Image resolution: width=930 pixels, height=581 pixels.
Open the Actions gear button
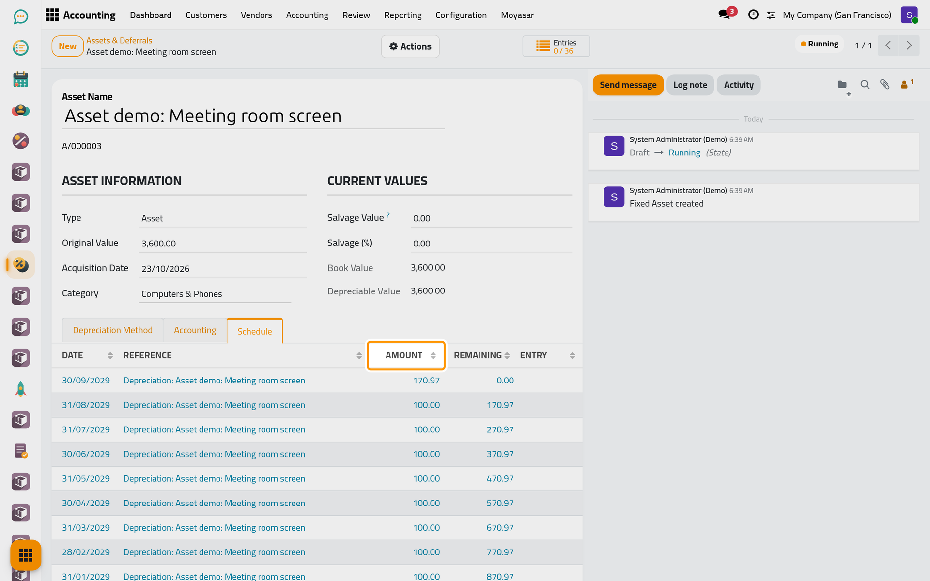point(410,46)
